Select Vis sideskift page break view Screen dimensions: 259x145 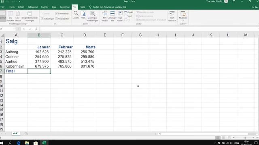(x=10, y=16)
